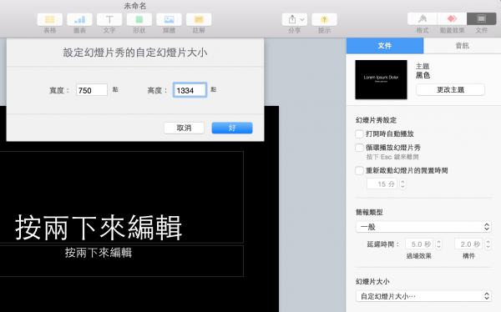The width and height of the screenshot is (501, 312).
Task: Add a comment with the 註解 icon
Action: 199,19
